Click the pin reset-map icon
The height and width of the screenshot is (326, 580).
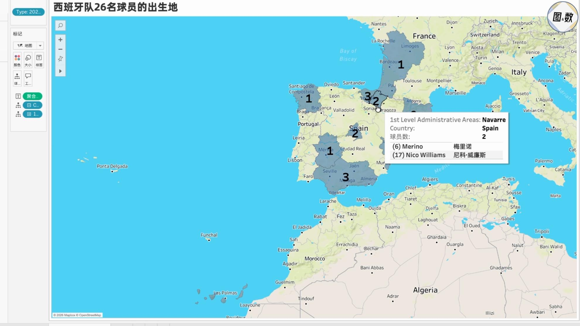click(x=60, y=59)
